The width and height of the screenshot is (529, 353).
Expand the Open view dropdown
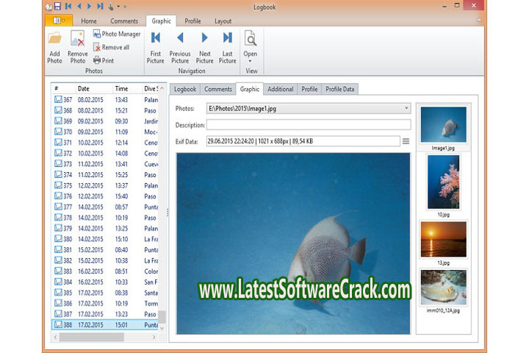251,60
